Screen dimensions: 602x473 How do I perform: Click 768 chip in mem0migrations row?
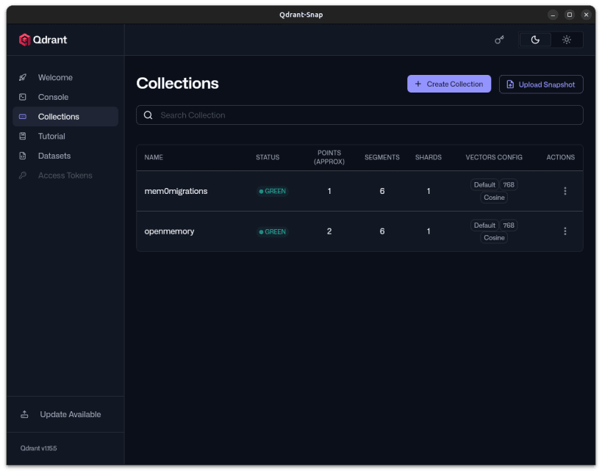point(509,185)
